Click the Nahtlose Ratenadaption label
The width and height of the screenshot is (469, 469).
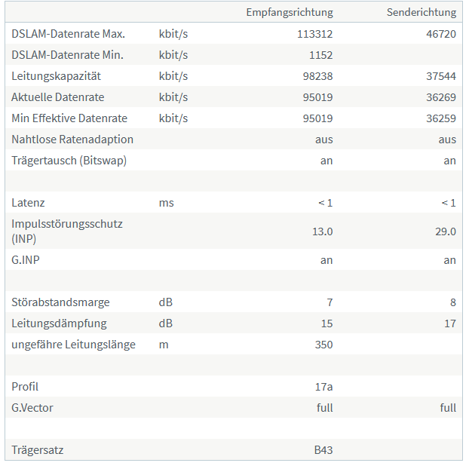point(72,139)
